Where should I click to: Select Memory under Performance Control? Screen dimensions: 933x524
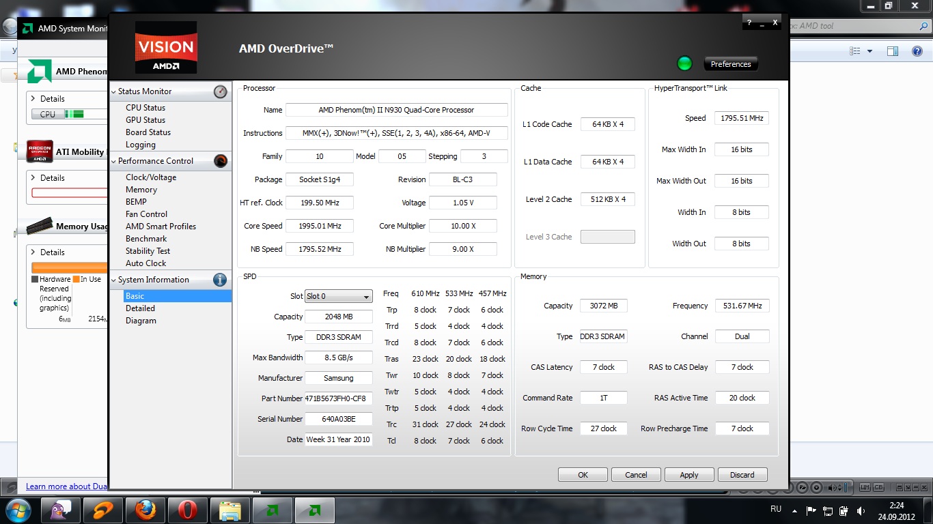tap(141, 190)
